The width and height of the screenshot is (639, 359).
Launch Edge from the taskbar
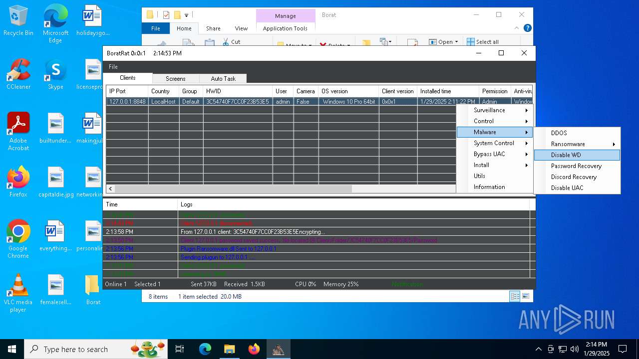click(x=205, y=349)
